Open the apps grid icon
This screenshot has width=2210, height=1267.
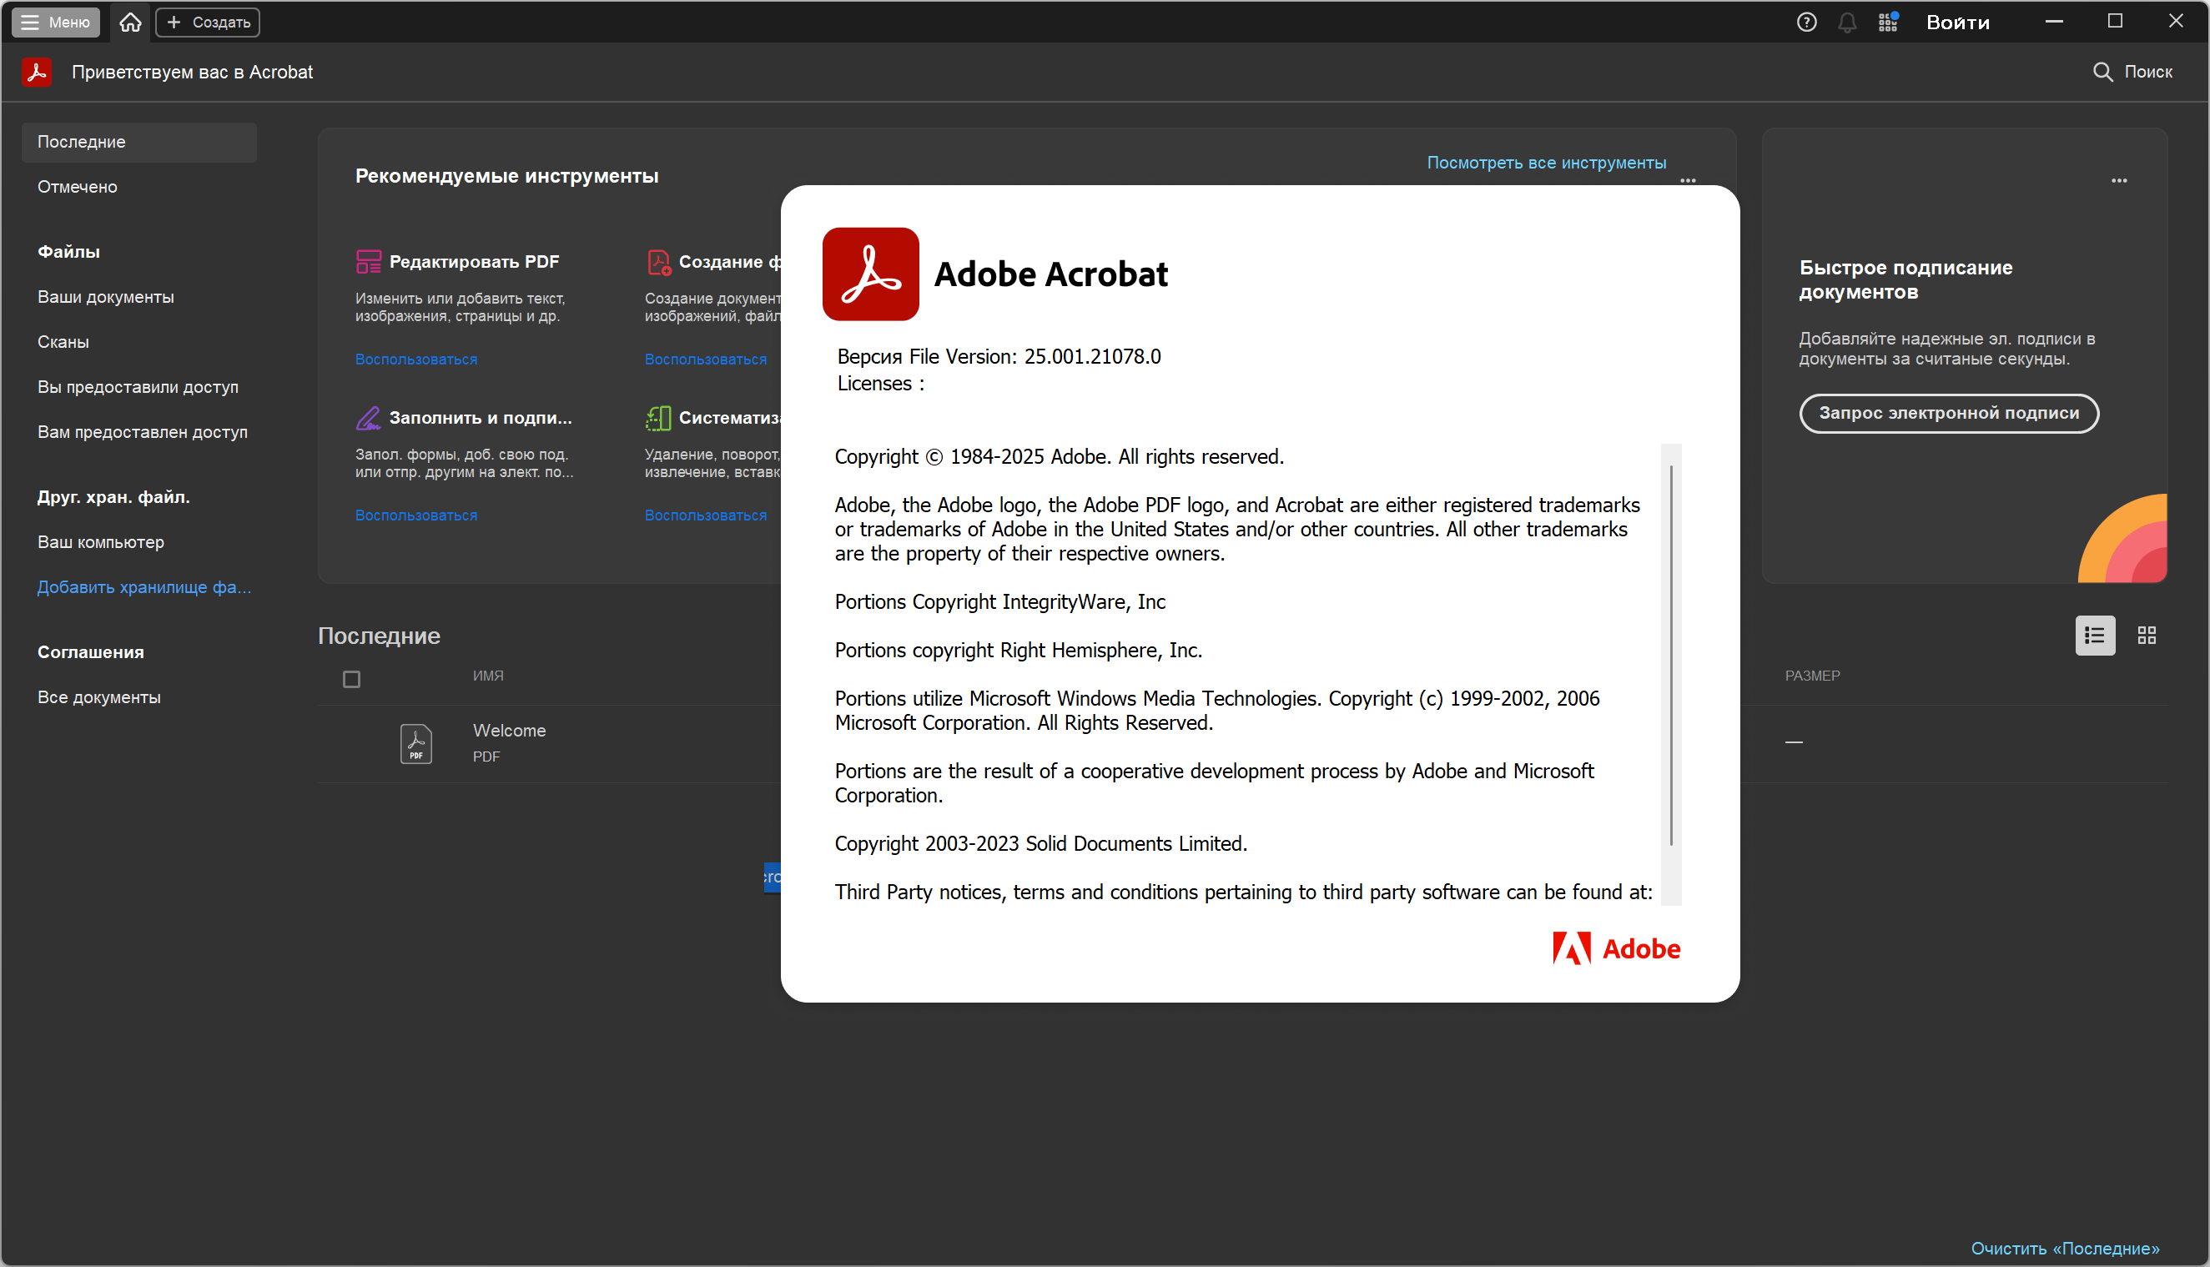point(1887,22)
